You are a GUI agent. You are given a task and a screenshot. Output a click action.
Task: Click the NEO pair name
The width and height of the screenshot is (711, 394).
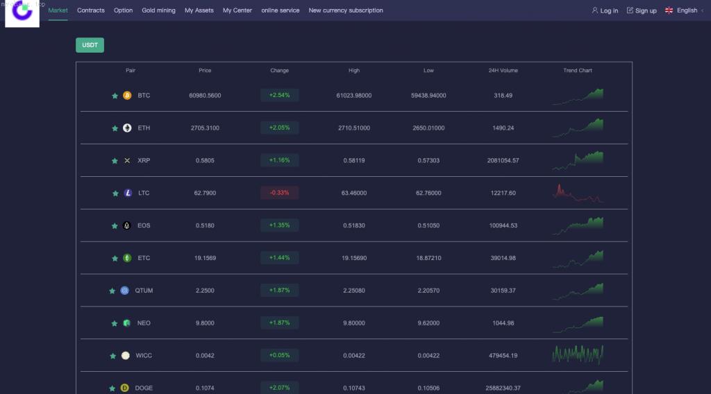point(144,323)
